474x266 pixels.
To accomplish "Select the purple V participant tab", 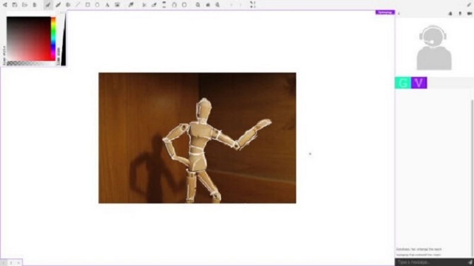I will pyautogui.click(x=419, y=83).
